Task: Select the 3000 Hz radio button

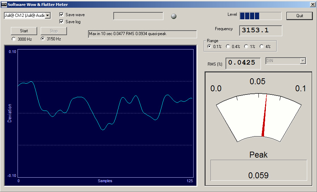Action: coord(14,39)
